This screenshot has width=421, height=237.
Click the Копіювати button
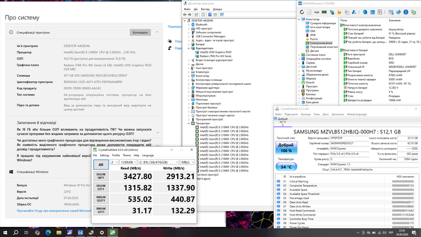click(x=140, y=33)
